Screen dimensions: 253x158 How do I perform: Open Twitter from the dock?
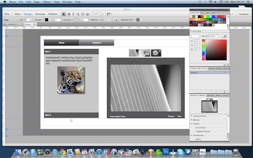point(188,152)
